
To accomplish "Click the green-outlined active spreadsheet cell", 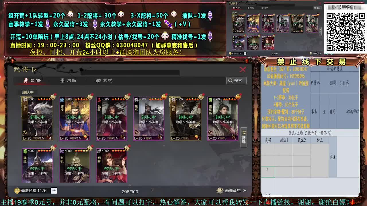I will 268,172.
